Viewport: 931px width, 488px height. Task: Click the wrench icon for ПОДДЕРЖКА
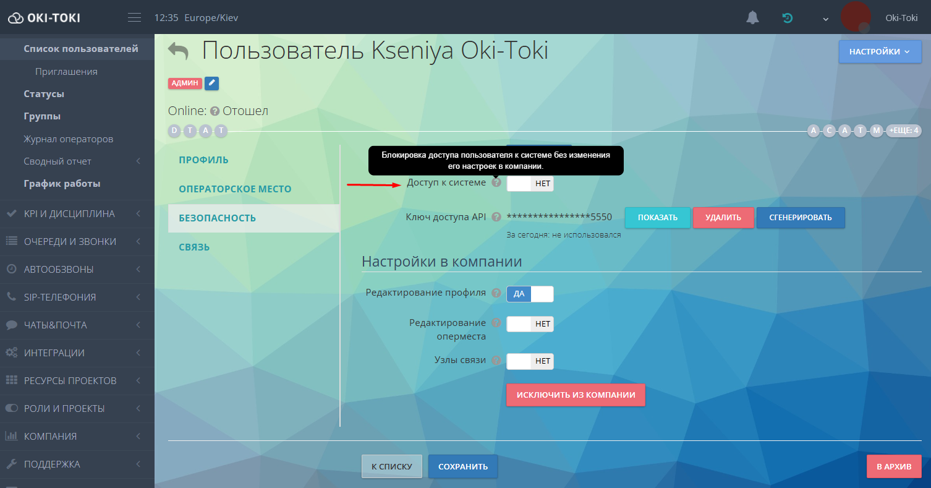coord(11,464)
